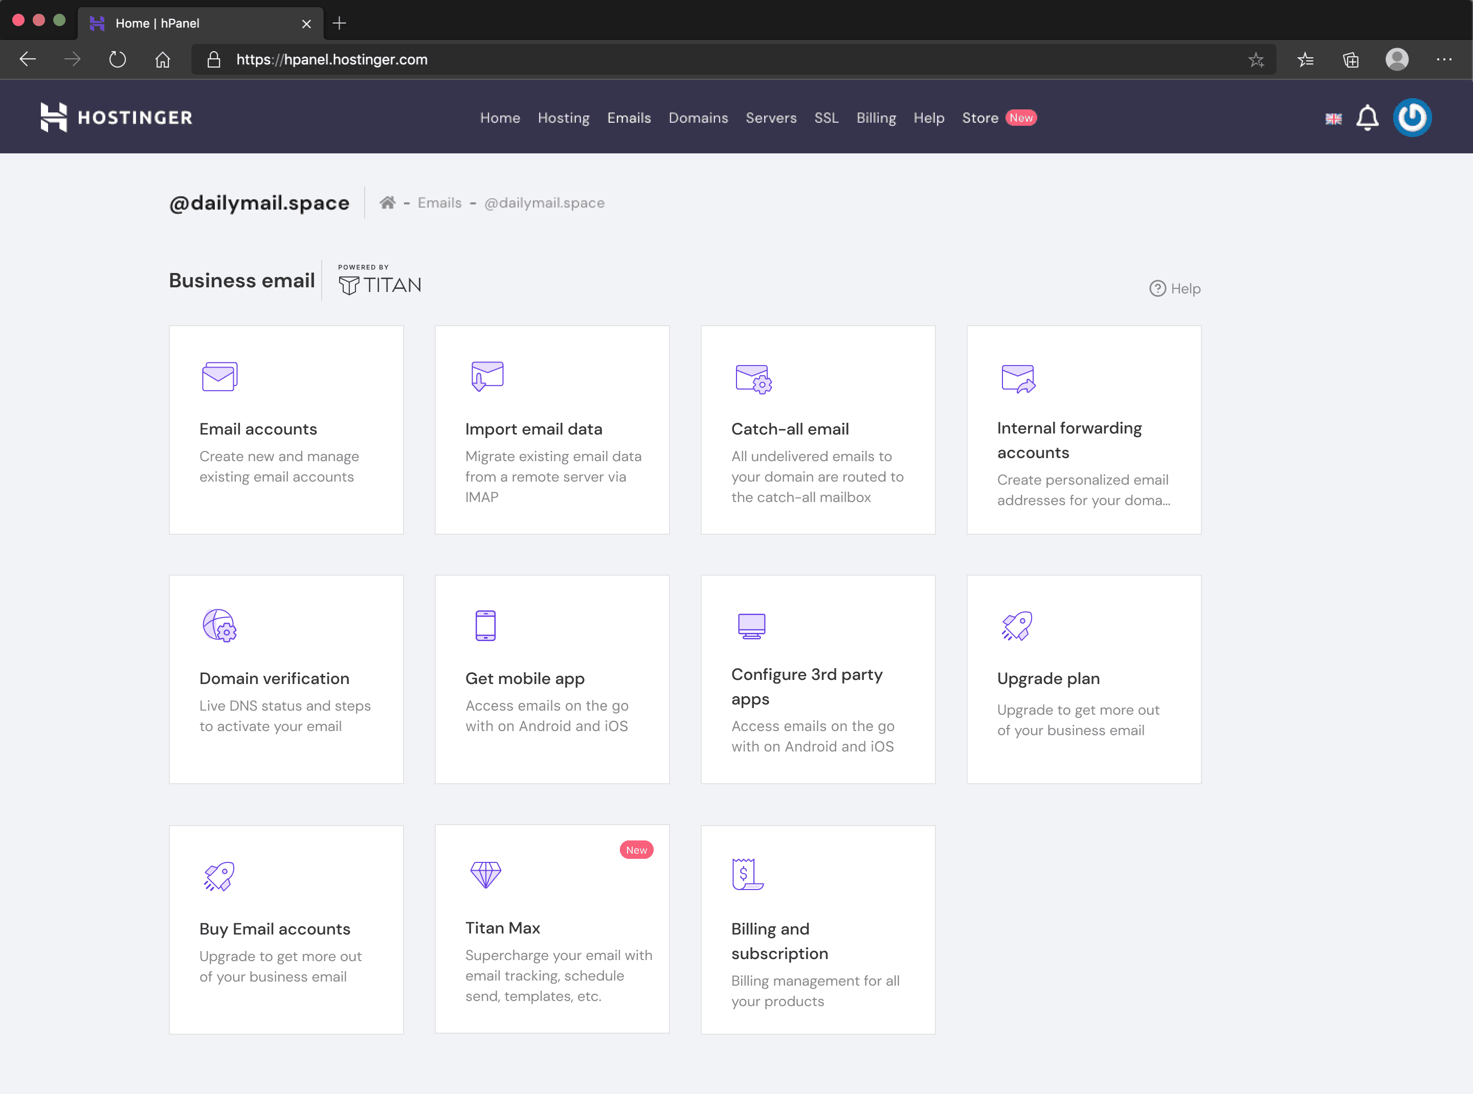
Task: Click the Upgrade plan rocket icon
Action: click(x=1017, y=626)
